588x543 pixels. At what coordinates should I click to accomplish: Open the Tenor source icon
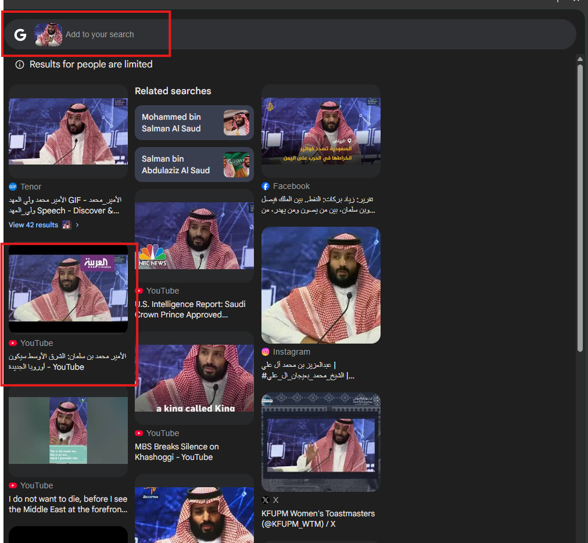pyautogui.click(x=13, y=187)
